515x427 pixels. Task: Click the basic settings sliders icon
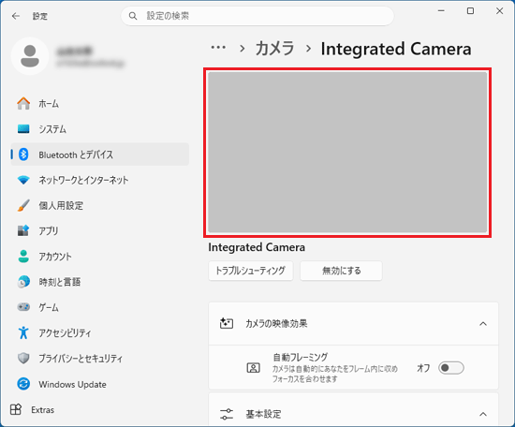(227, 414)
